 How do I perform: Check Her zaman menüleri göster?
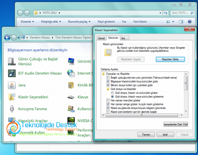click(x=108, y=100)
